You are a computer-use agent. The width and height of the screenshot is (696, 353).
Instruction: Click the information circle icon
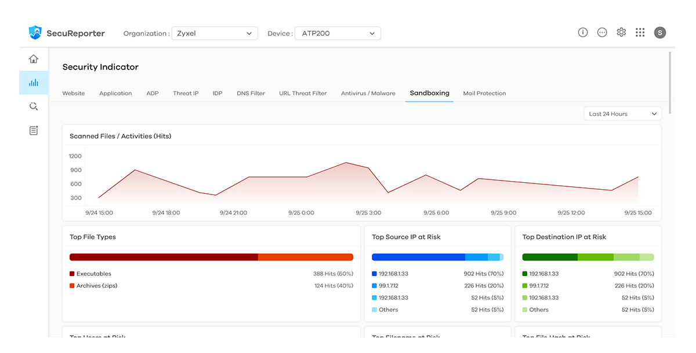click(583, 32)
